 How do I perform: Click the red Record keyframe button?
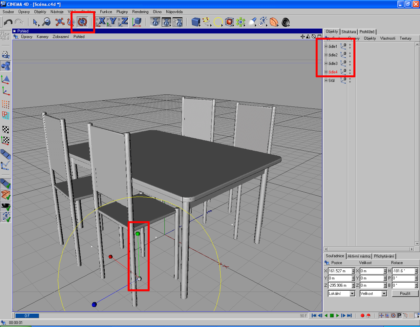pos(363,316)
